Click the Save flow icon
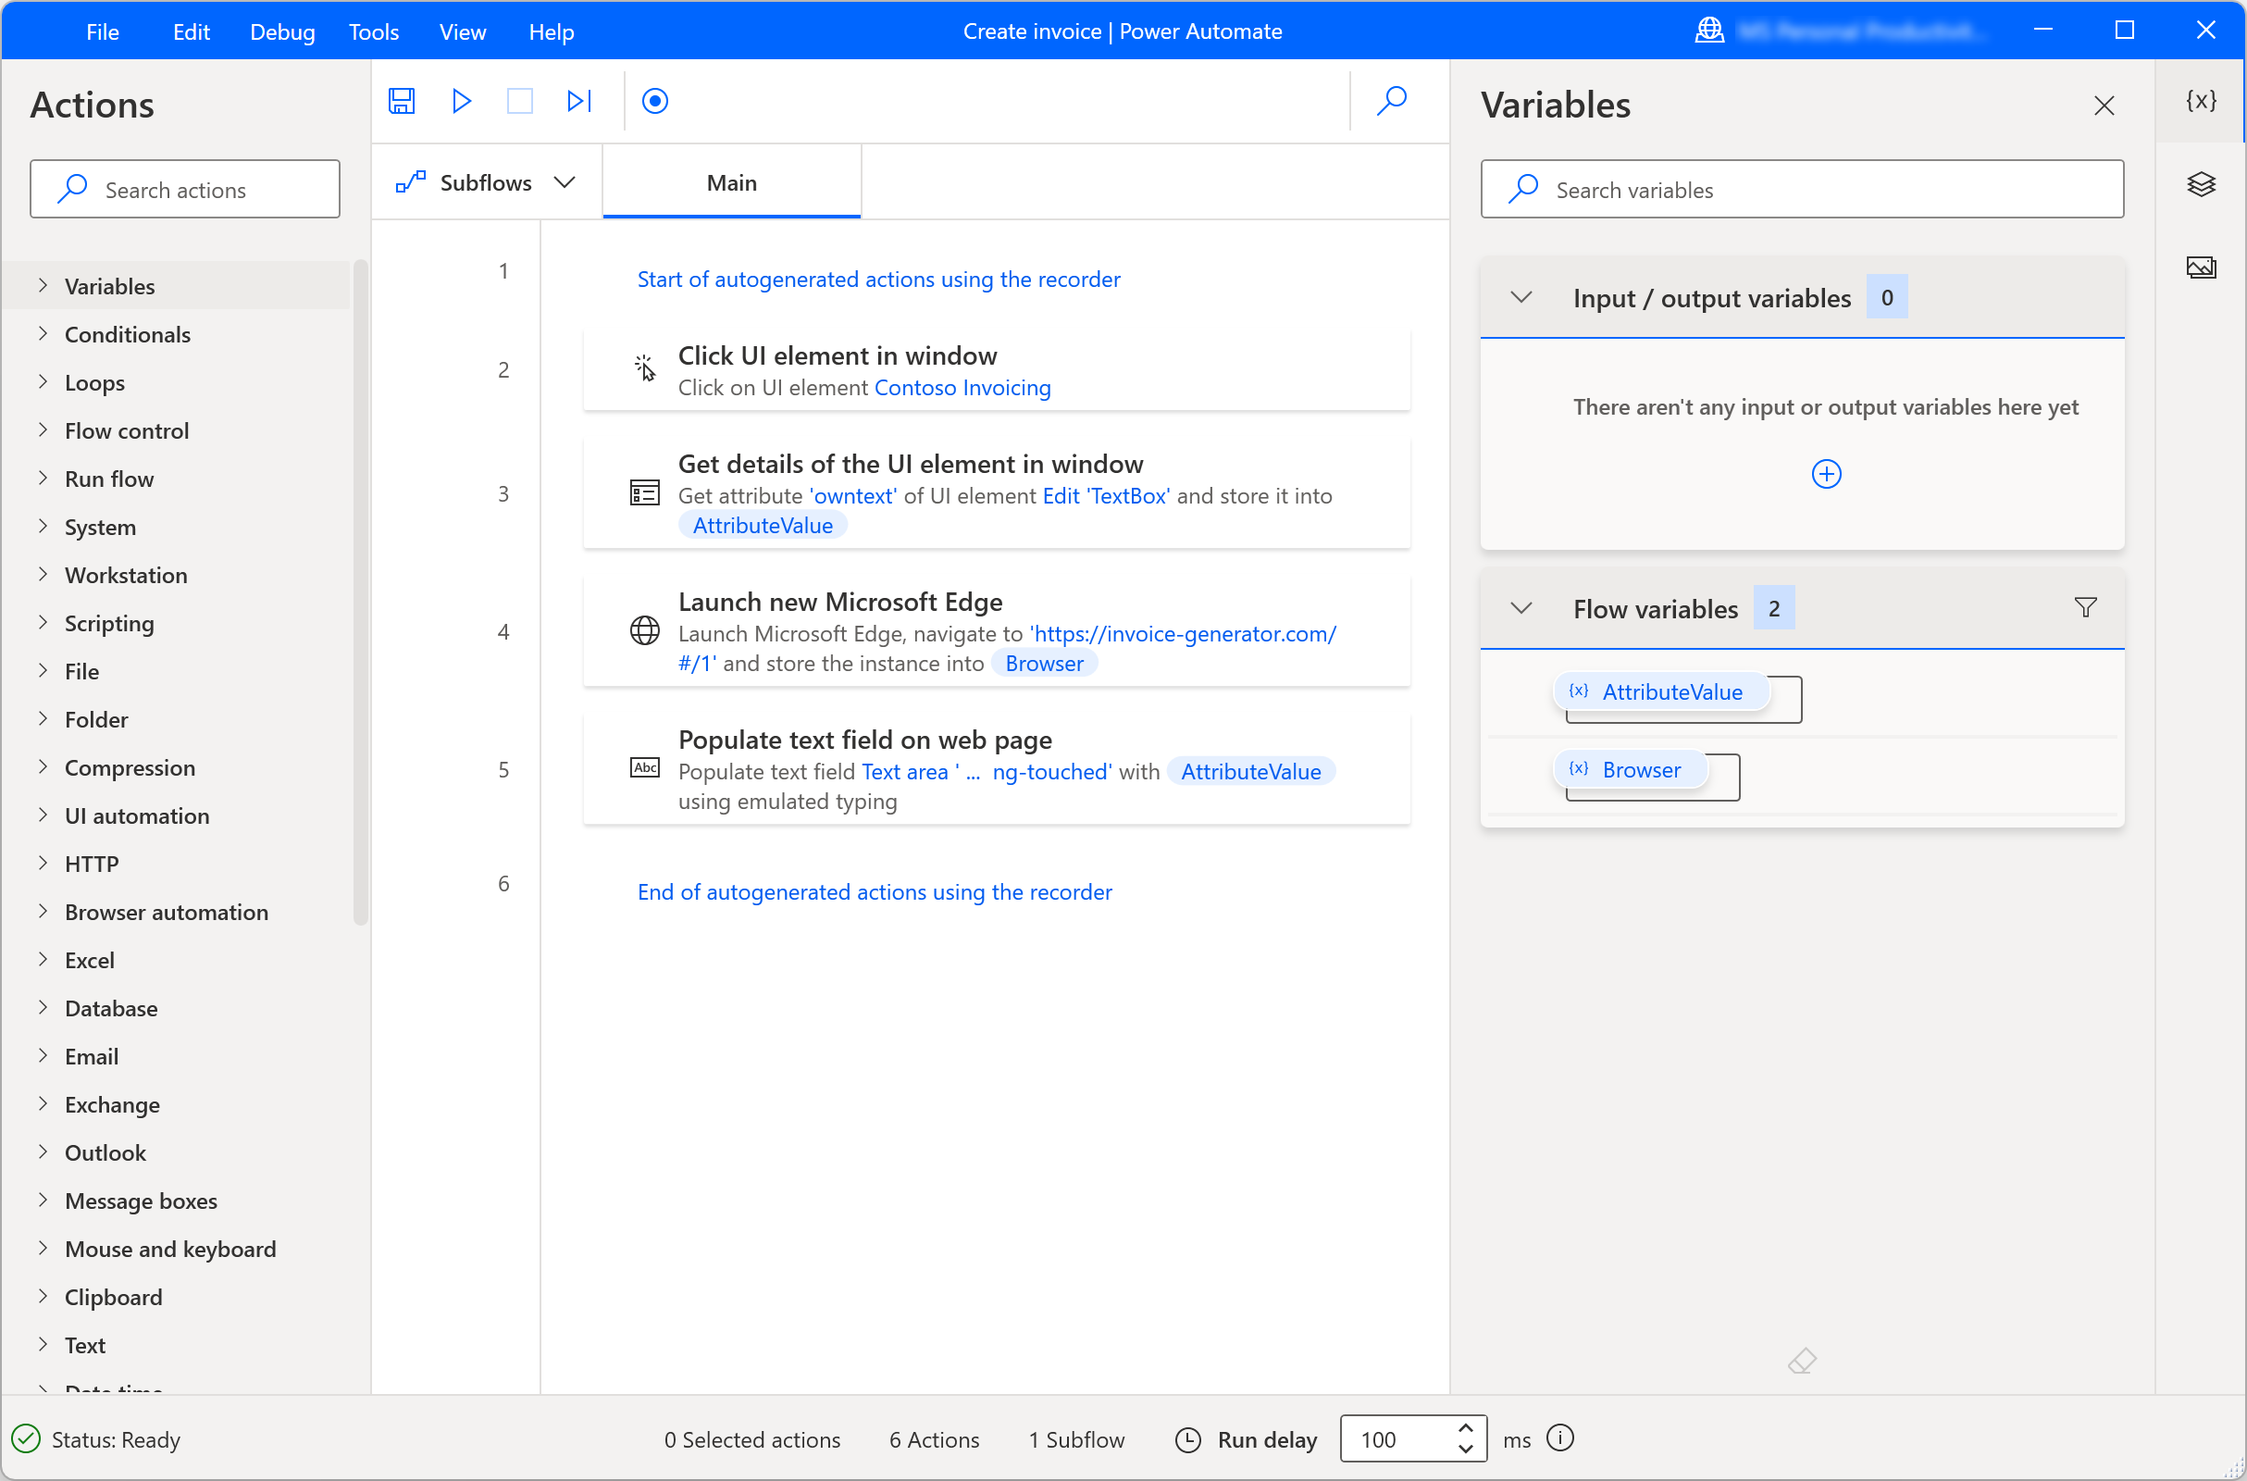This screenshot has height=1481, width=2247. pyautogui.click(x=402, y=101)
